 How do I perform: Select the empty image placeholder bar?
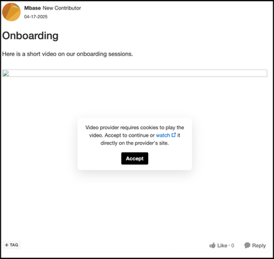coord(135,73)
